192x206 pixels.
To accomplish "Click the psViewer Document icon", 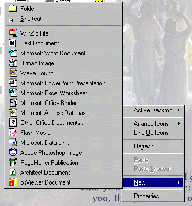I will (13, 182).
